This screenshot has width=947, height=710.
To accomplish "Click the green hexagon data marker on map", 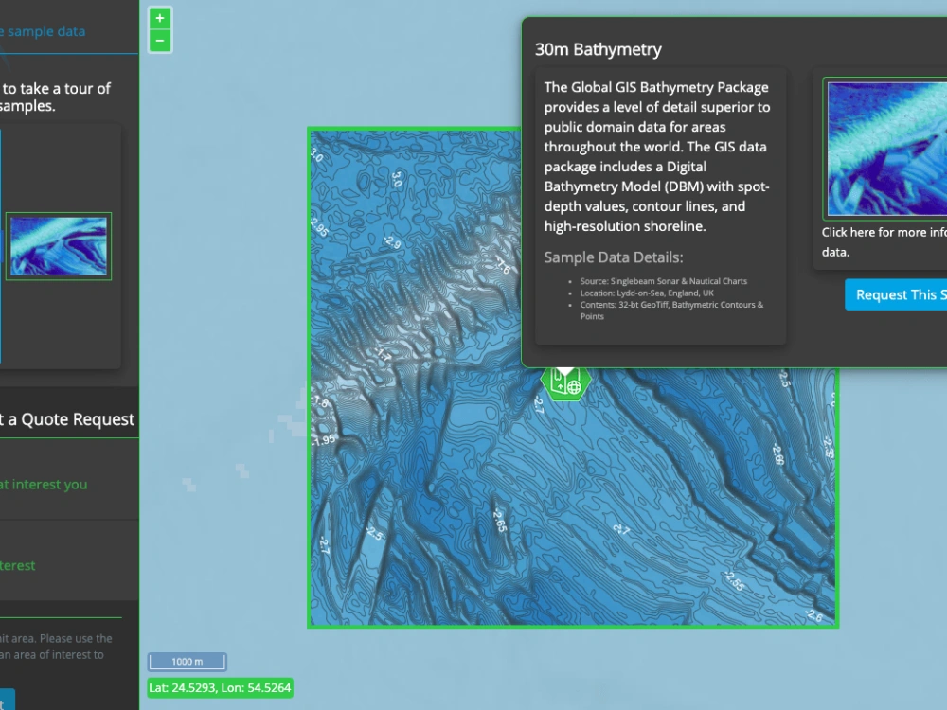I will tap(565, 382).
